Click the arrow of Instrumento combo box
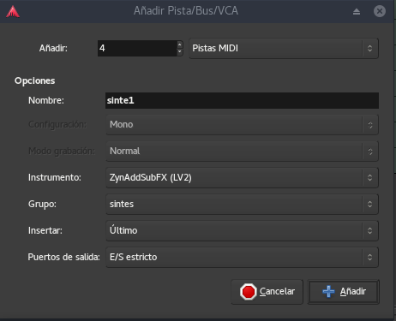Image resolution: width=396 pixels, height=321 pixels. tap(370, 177)
